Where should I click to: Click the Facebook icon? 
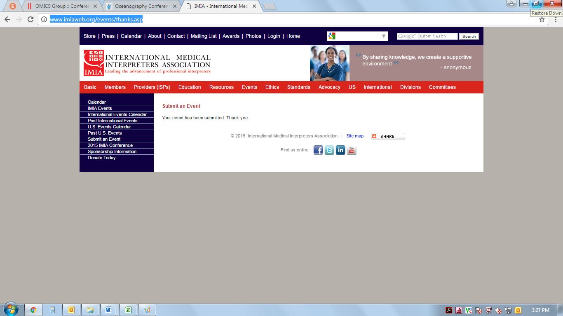318,150
